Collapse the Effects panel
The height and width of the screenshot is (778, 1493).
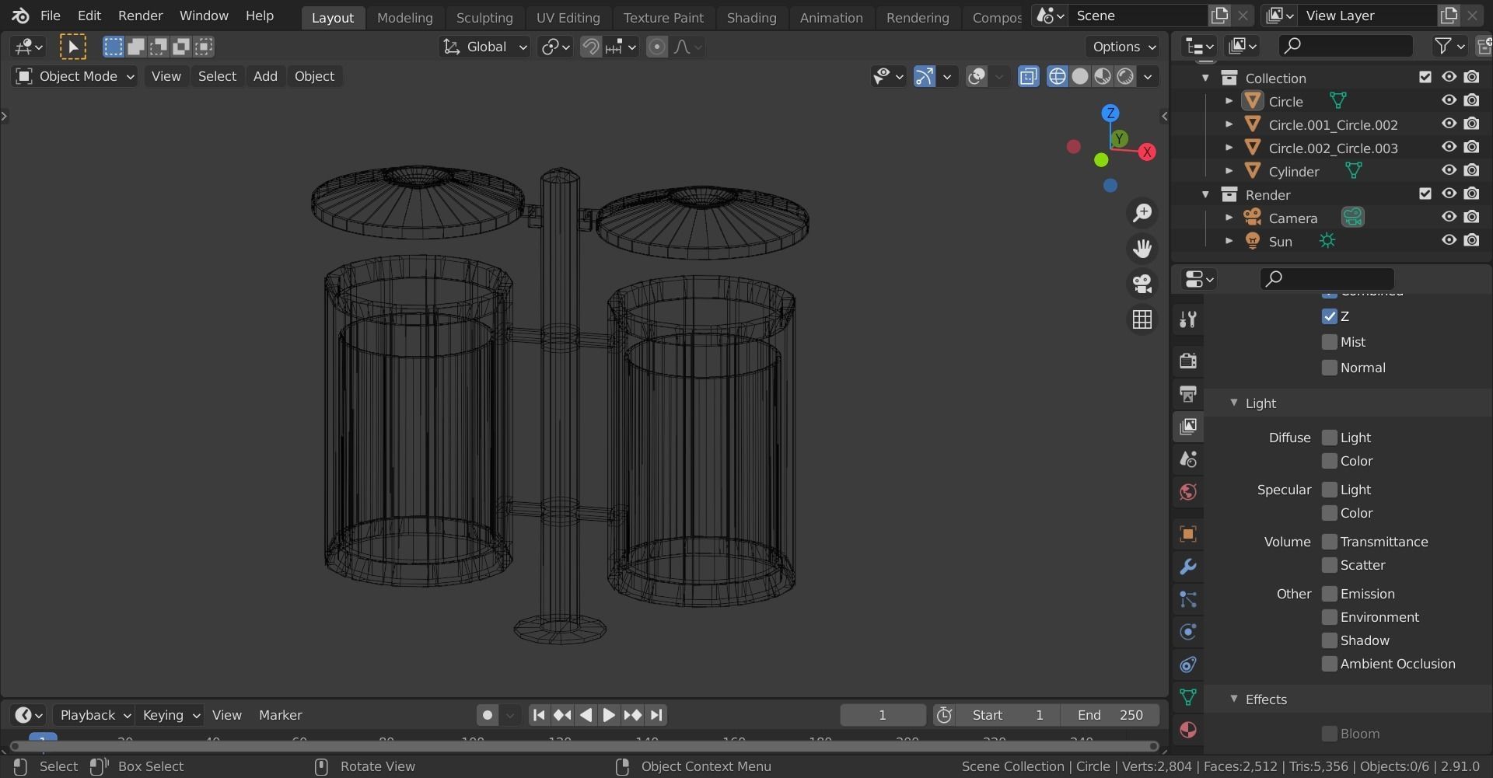pos(1233,699)
